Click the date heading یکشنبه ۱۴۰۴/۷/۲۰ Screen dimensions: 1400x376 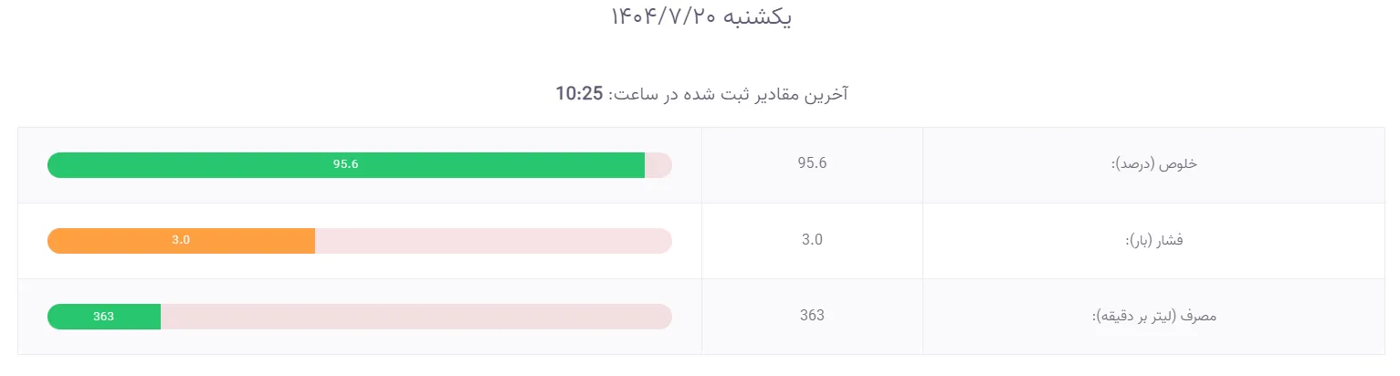click(700, 17)
